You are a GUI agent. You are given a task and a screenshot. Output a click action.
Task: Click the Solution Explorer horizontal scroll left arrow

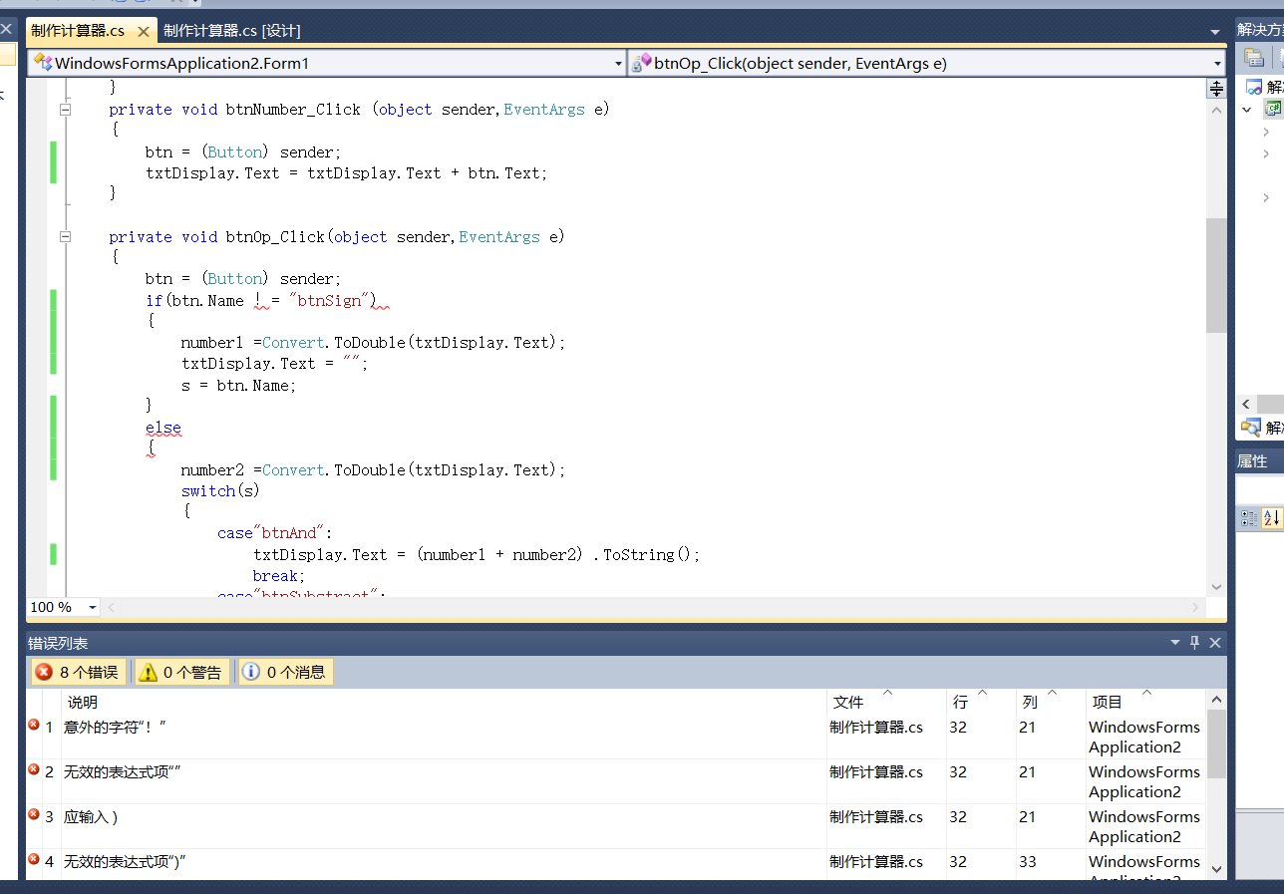coord(1246,405)
